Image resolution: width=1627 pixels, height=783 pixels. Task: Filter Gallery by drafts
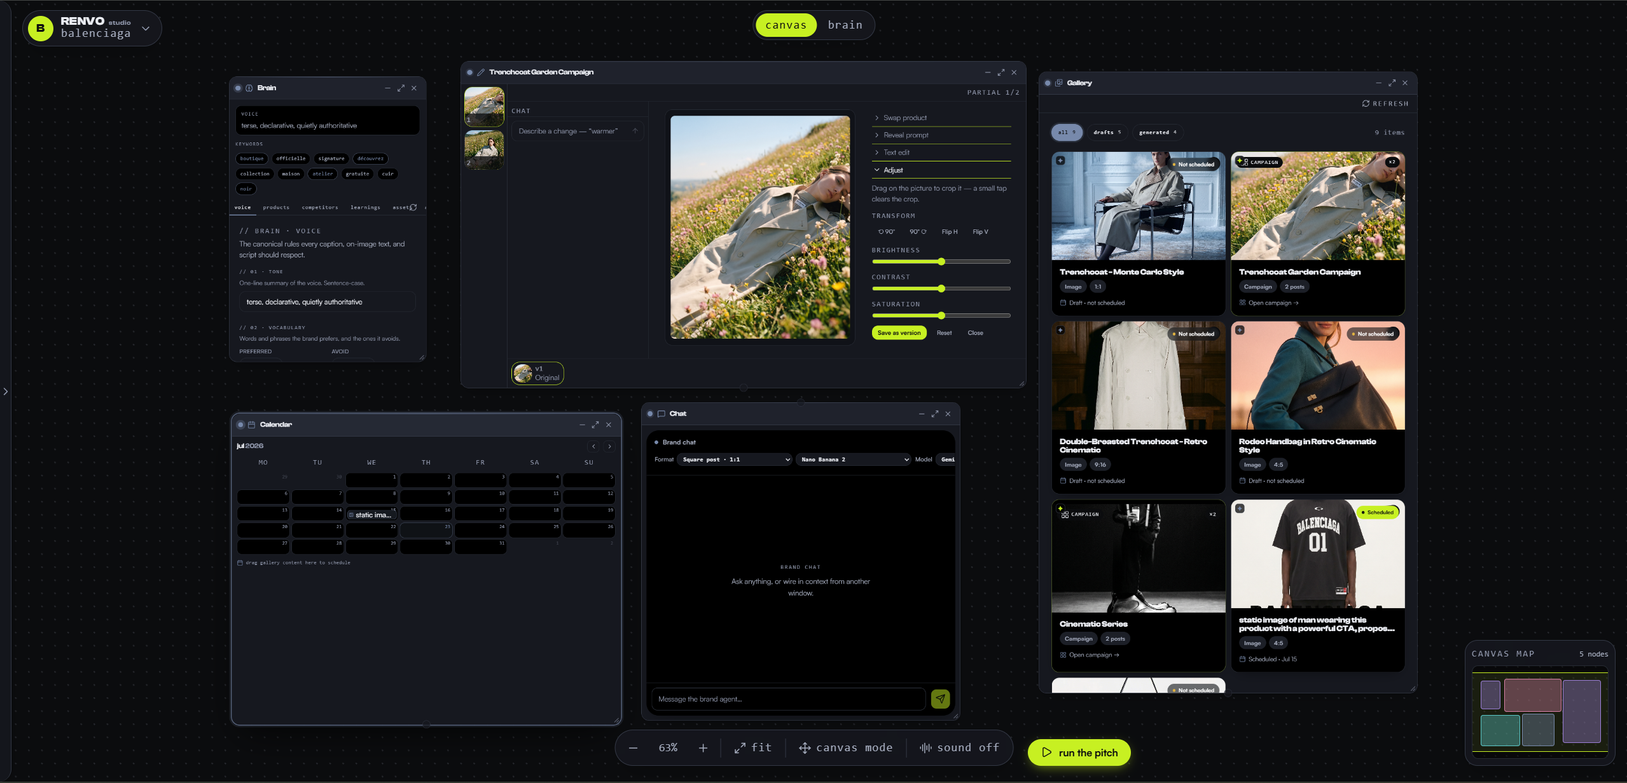click(x=1107, y=133)
